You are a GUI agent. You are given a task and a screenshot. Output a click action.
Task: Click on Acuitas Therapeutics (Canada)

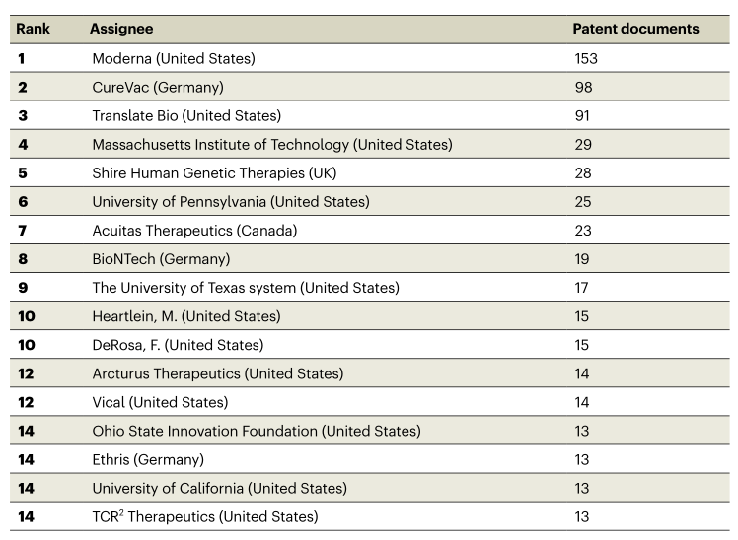(x=194, y=231)
